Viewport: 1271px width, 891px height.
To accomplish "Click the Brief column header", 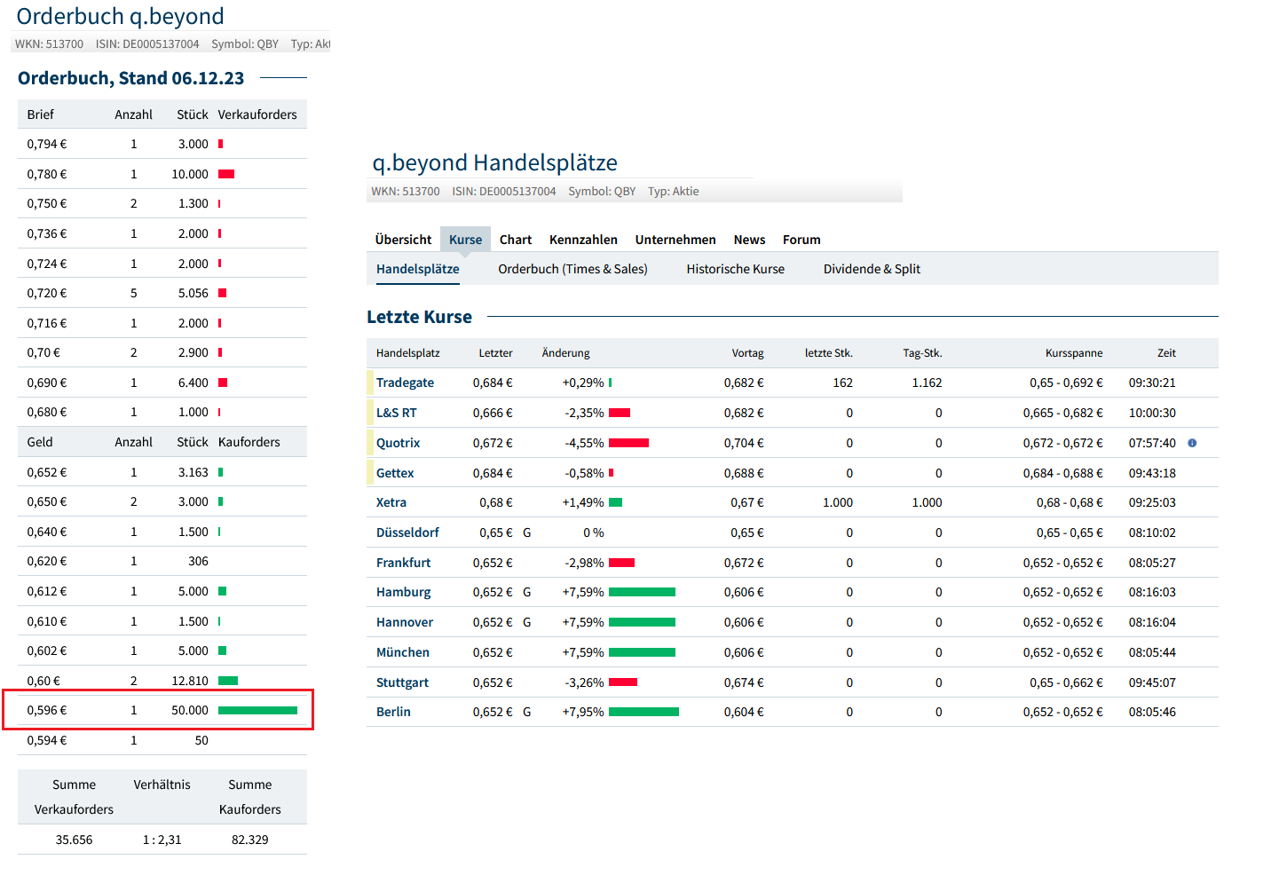I will [40, 114].
